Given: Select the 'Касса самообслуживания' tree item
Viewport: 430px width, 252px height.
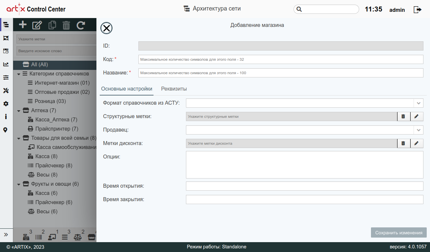Looking at the screenshot, I should 62,147.
